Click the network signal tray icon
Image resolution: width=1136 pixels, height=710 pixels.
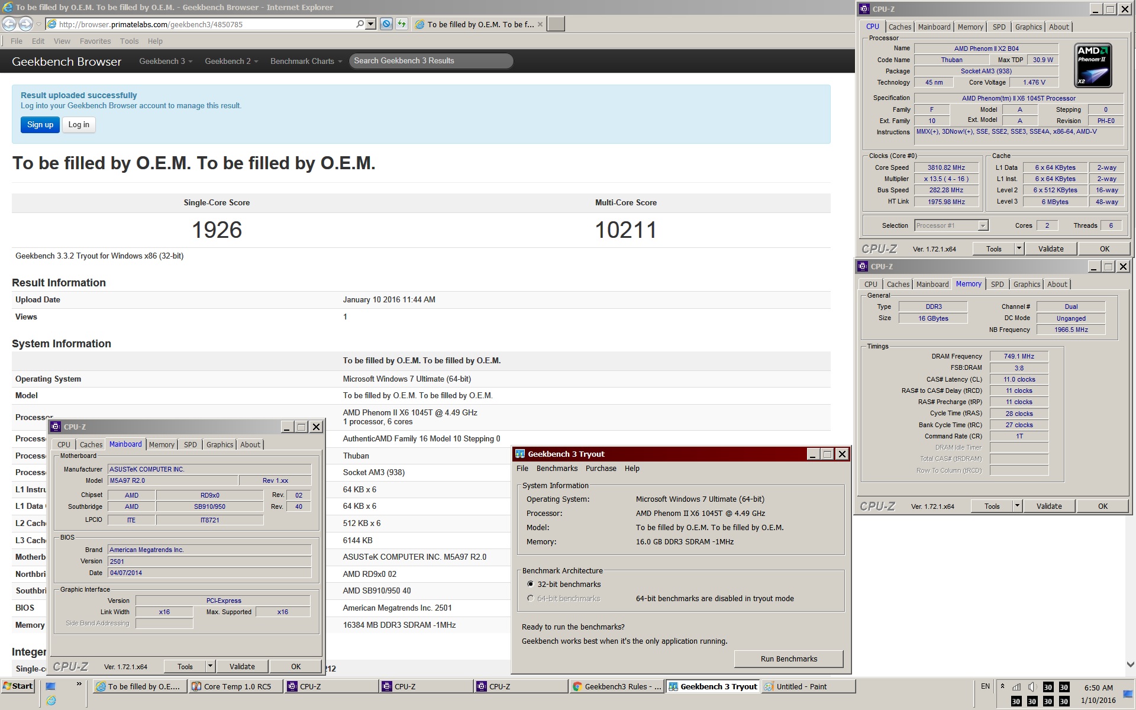(x=1016, y=687)
